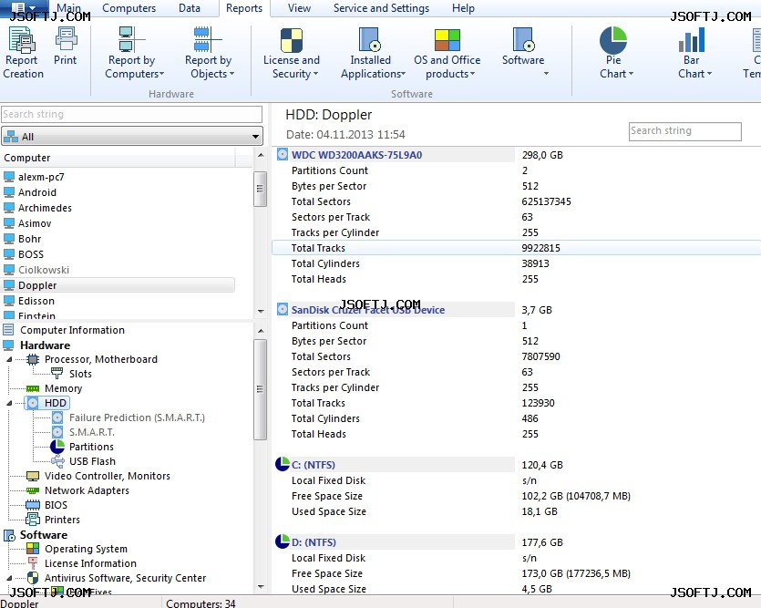Open Installed Applications report menu
This screenshot has width=761, height=608.
373,52
